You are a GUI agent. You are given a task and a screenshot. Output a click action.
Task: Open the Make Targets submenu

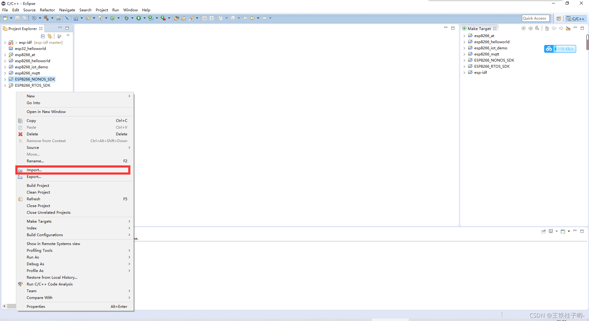point(75,221)
